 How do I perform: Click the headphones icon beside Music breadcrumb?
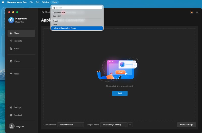click(x=43, y=12)
